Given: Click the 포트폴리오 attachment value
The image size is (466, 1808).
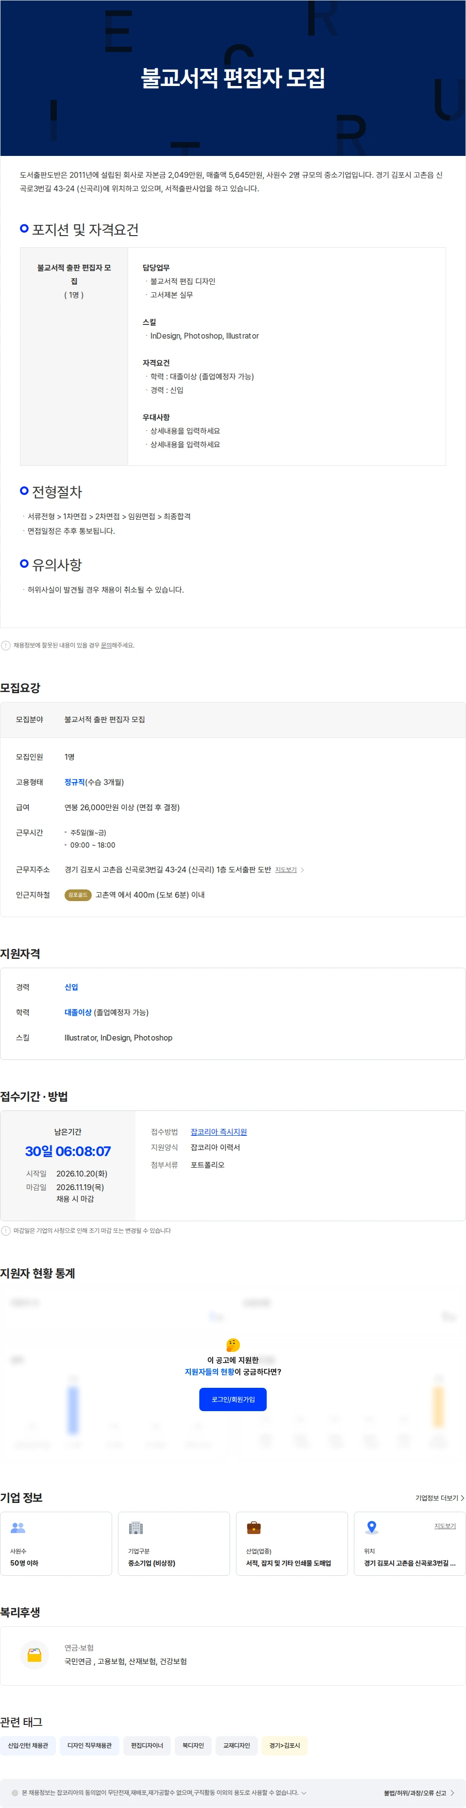Looking at the screenshot, I should tap(208, 1164).
